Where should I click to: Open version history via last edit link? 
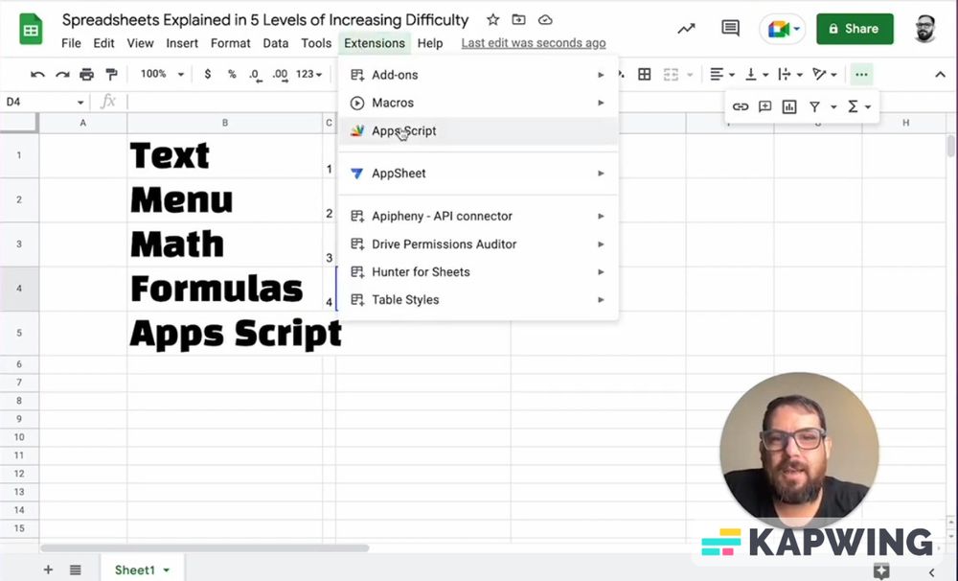(533, 42)
